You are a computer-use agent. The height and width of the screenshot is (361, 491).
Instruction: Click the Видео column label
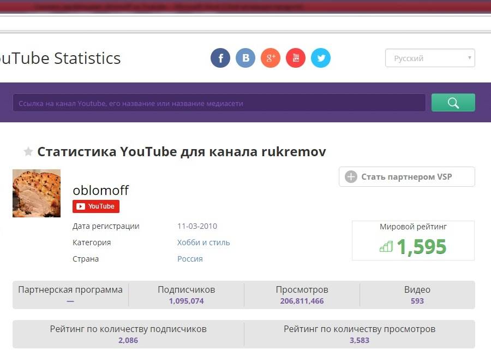click(417, 289)
